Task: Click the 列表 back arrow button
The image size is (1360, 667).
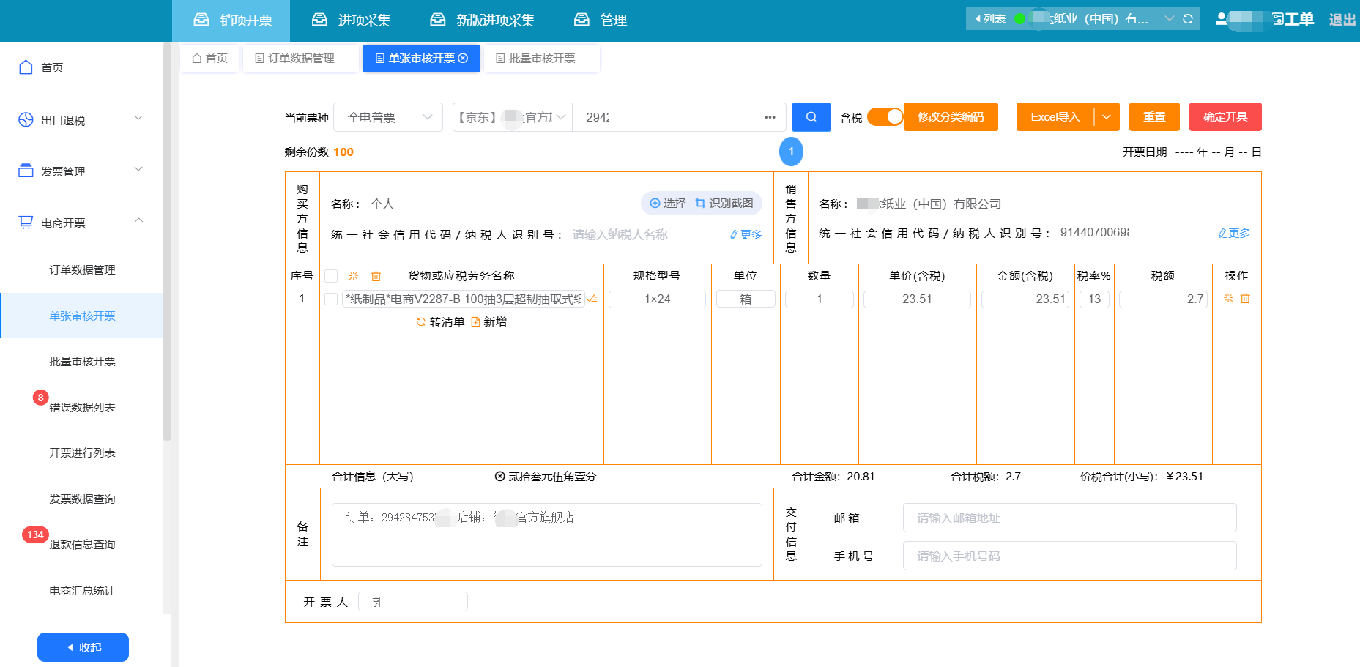Action: [x=989, y=19]
